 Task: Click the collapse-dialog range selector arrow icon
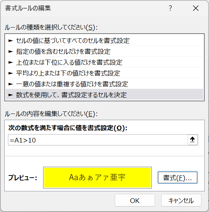(192, 140)
